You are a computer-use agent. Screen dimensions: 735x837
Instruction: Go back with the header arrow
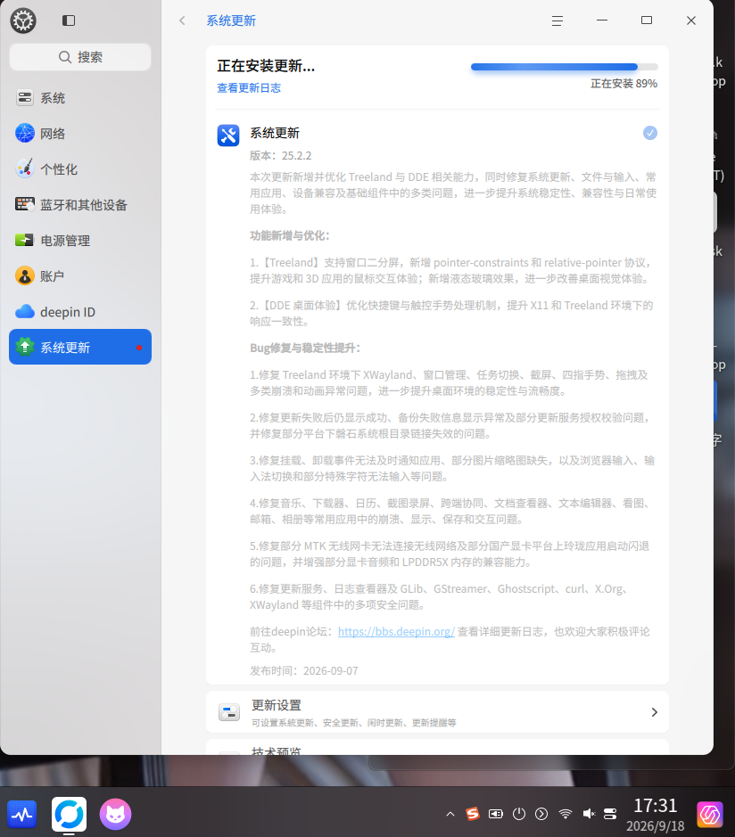pyautogui.click(x=182, y=21)
